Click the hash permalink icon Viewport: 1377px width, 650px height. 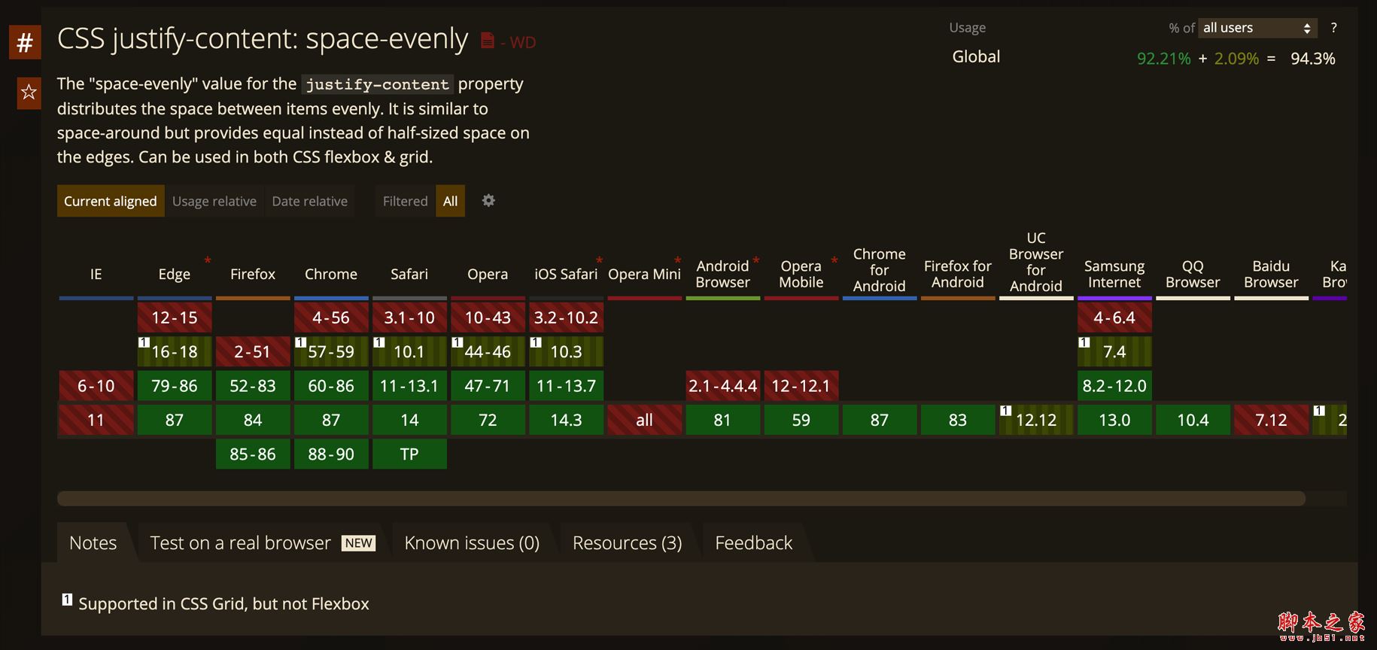pos(25,42)
